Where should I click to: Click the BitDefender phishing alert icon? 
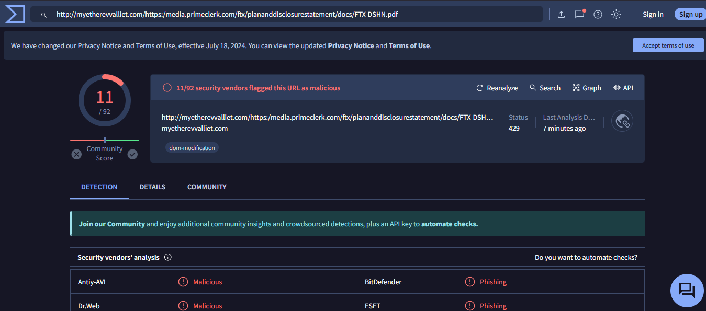(470, 282)
